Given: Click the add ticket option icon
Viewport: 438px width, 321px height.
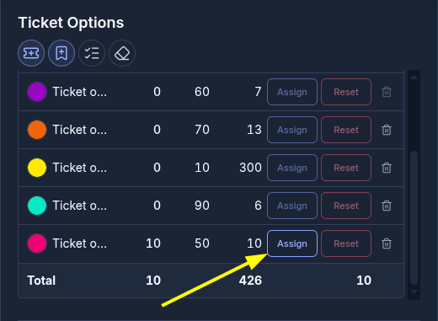Looking at the screenshot, I should pos(31,53).
